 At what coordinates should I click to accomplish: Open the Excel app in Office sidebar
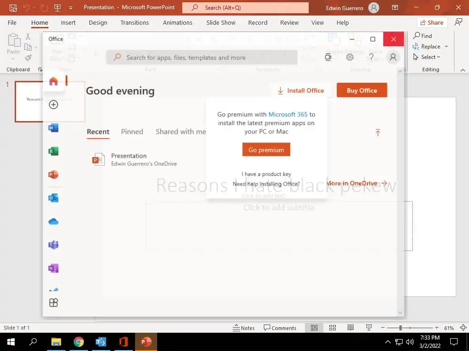[53, 151]
